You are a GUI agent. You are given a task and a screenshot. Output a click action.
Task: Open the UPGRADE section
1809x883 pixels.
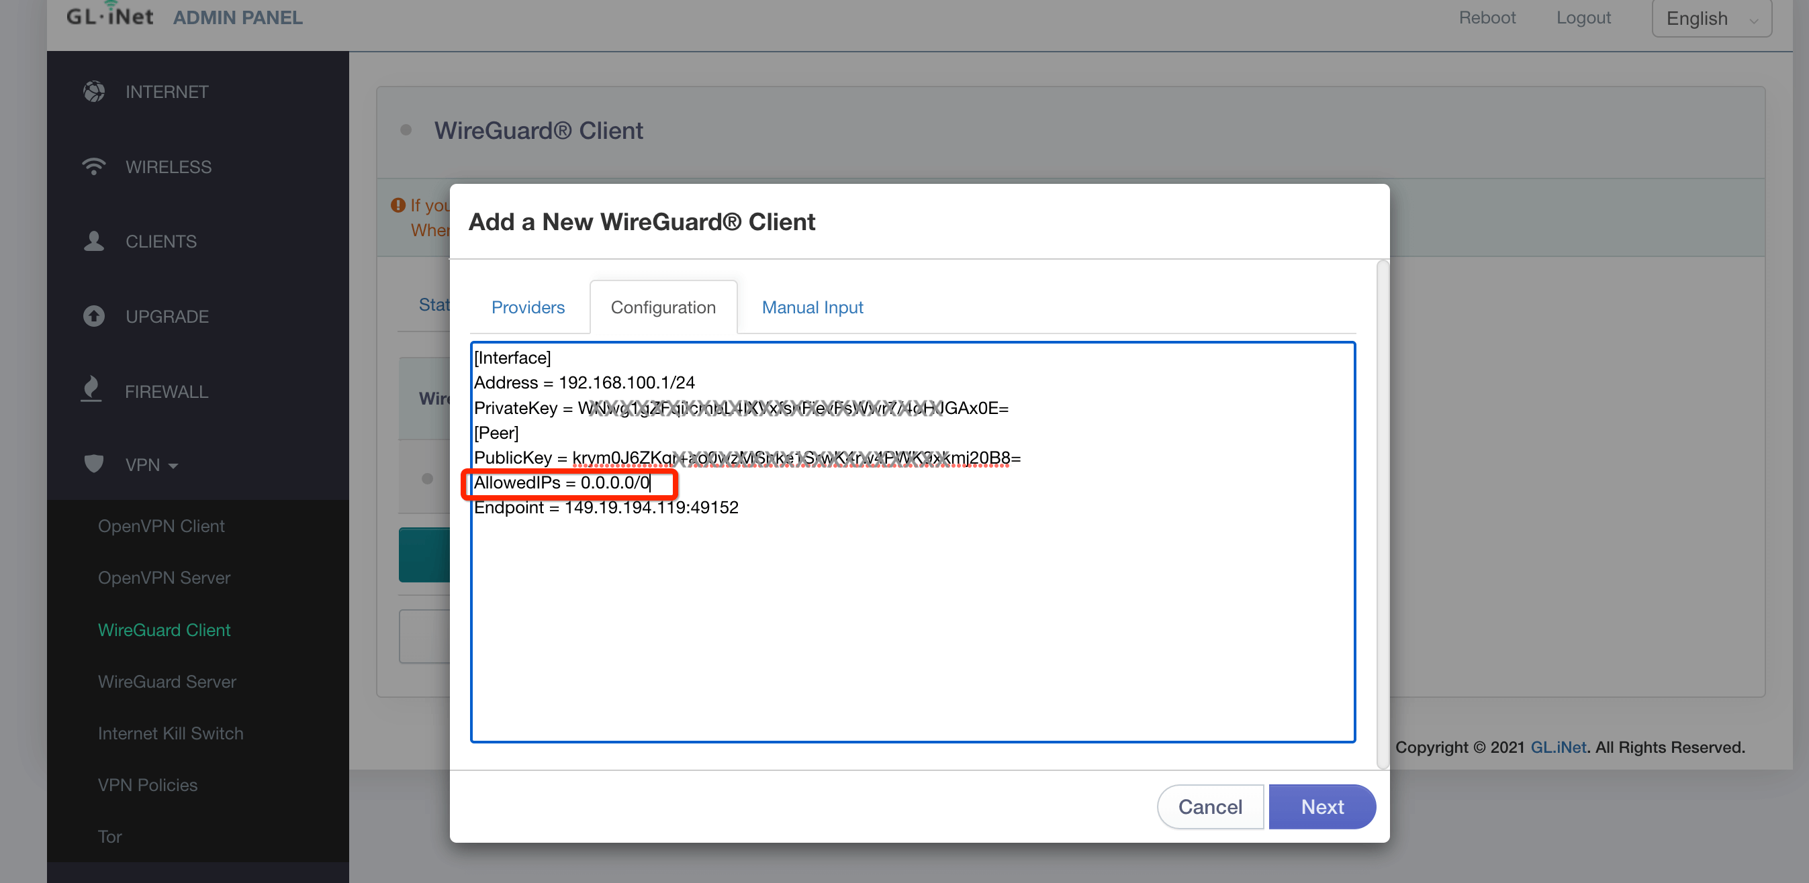167,317
